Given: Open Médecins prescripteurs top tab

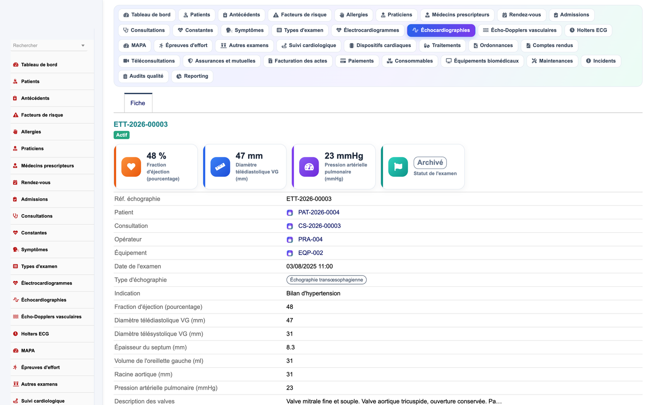Looking at the screenshot, I should tap(457, 15).
